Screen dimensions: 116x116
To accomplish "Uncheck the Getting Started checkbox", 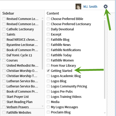I will coord(48,71).
